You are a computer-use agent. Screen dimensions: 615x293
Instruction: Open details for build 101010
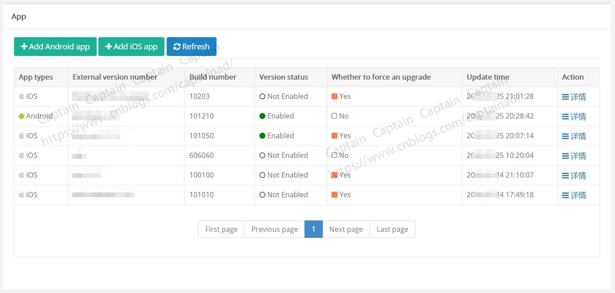(574, 195)
